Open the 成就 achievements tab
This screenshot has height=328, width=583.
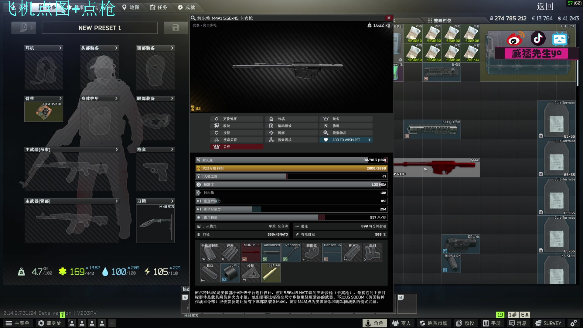tap(186, 7)
